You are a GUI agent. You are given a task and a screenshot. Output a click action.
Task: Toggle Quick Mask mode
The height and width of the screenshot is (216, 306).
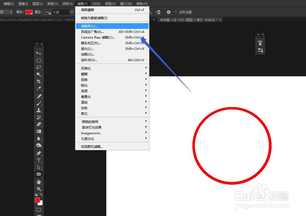(x=38, y=210)
